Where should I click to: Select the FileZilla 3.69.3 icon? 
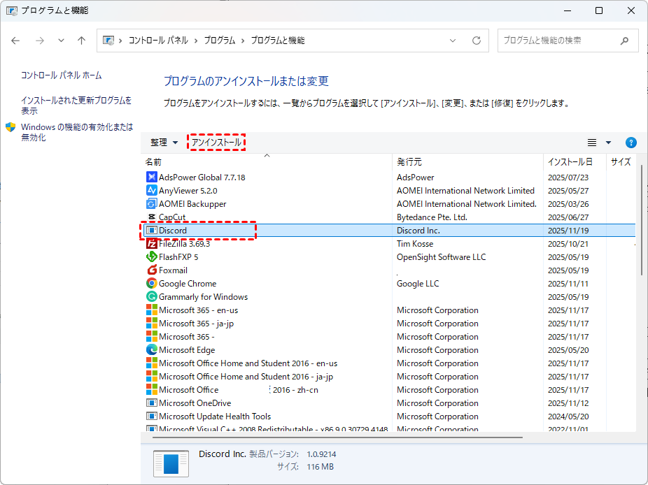click(x=152, y=244)
